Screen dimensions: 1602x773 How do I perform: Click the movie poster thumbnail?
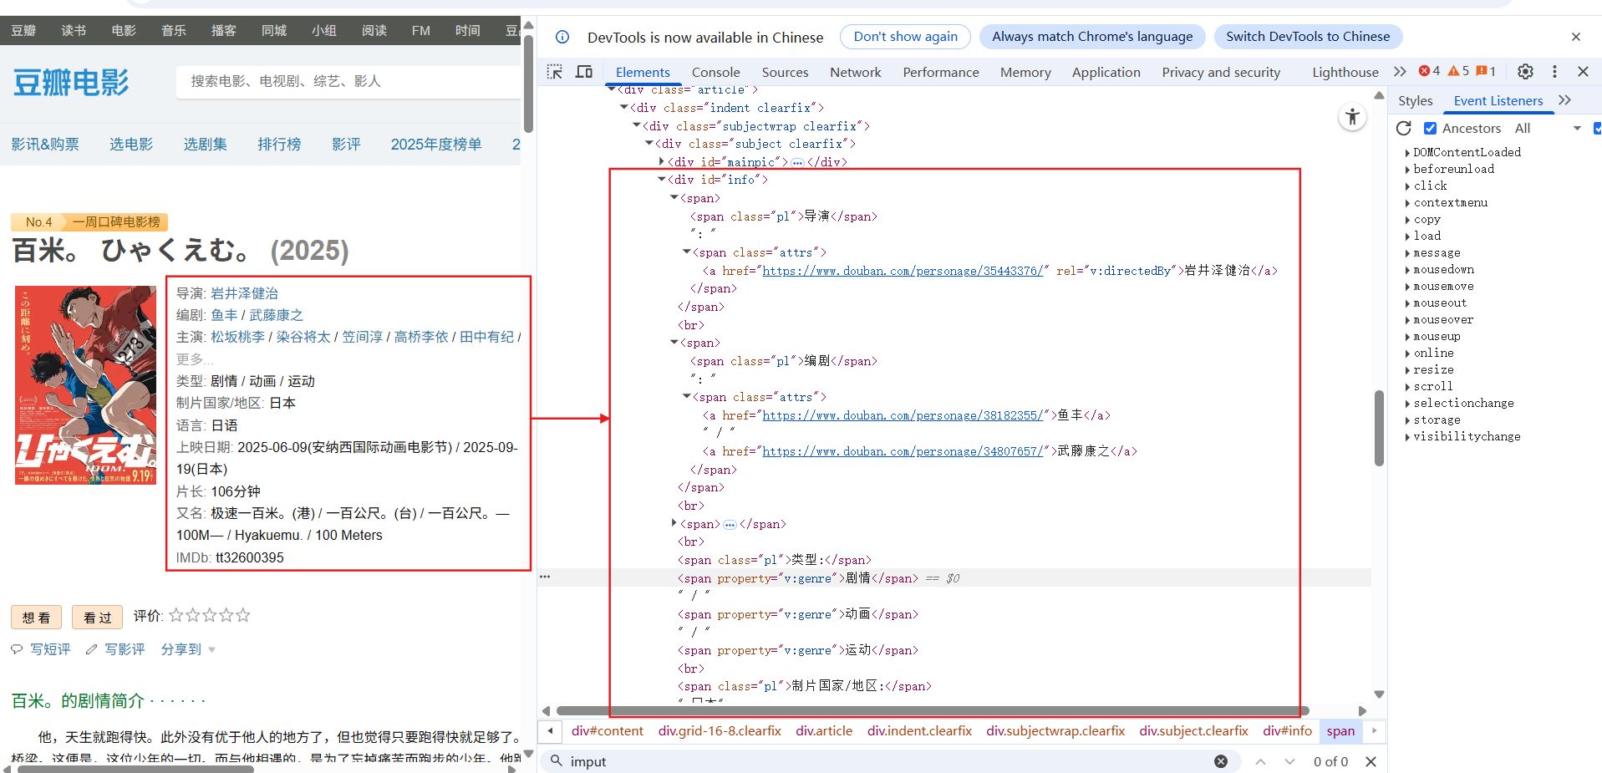(86, 385)
